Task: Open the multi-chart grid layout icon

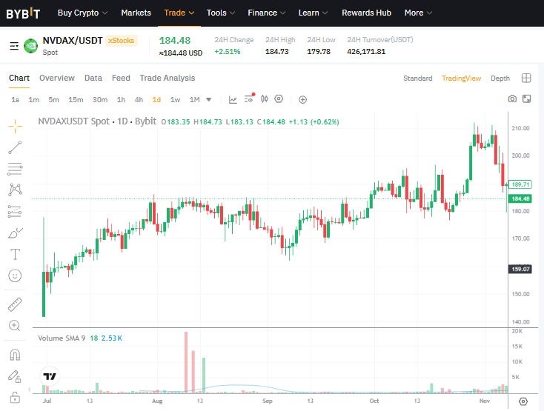Action: tap(526, 78)
